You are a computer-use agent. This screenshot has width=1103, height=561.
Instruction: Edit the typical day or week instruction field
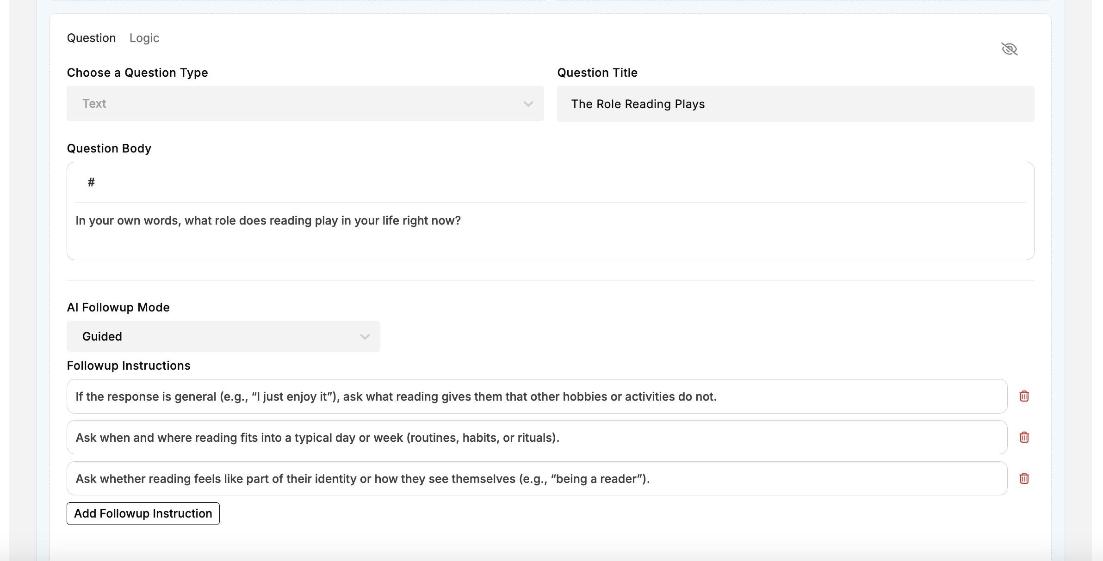[537, 438]
